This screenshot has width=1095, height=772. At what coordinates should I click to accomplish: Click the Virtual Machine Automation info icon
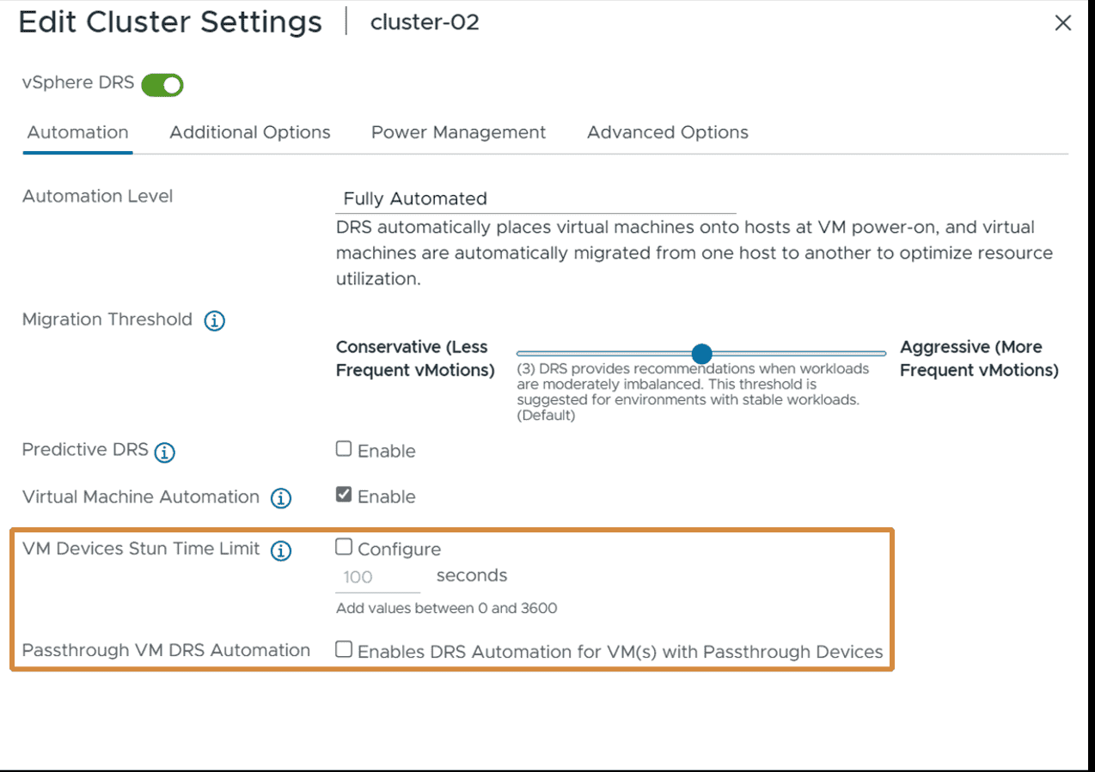point(280,498)
